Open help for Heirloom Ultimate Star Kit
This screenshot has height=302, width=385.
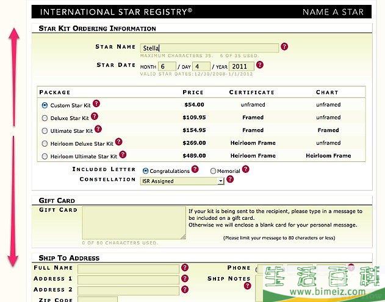pyautogui.click(x=123, y=155)
